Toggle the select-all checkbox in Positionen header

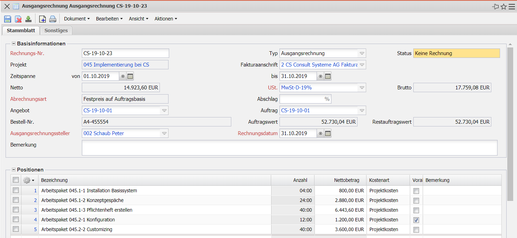pos(16,180)
